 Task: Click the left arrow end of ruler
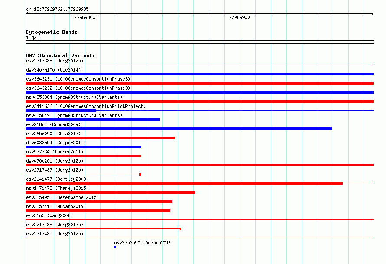[x=27, y=13]
